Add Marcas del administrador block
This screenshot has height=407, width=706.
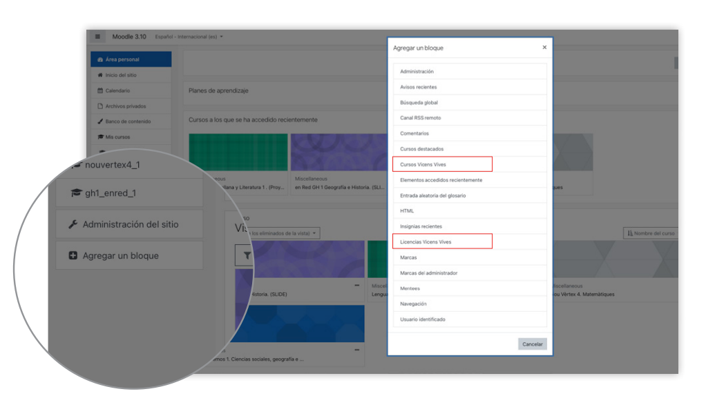[x=470, y=273]
